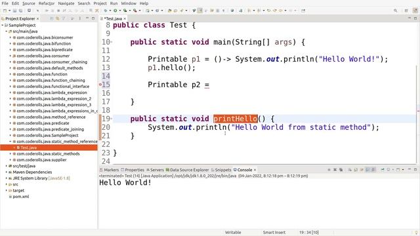The width and height of the screenshot is (420, 236).
Task: Select com.coderolls.java.predicate package
Action: pyautogui.click(x=43, y=123)
